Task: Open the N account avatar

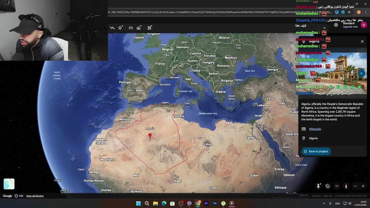Action: coord(364,25)
